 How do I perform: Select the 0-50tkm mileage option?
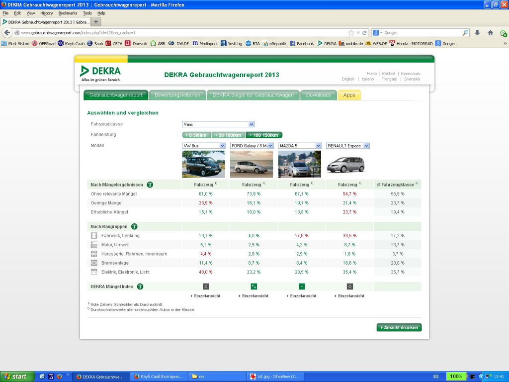click(197, 135)
